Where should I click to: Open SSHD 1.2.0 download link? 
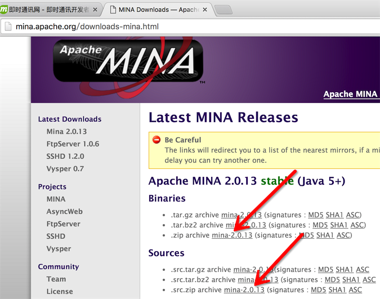[x=65, y=156]
